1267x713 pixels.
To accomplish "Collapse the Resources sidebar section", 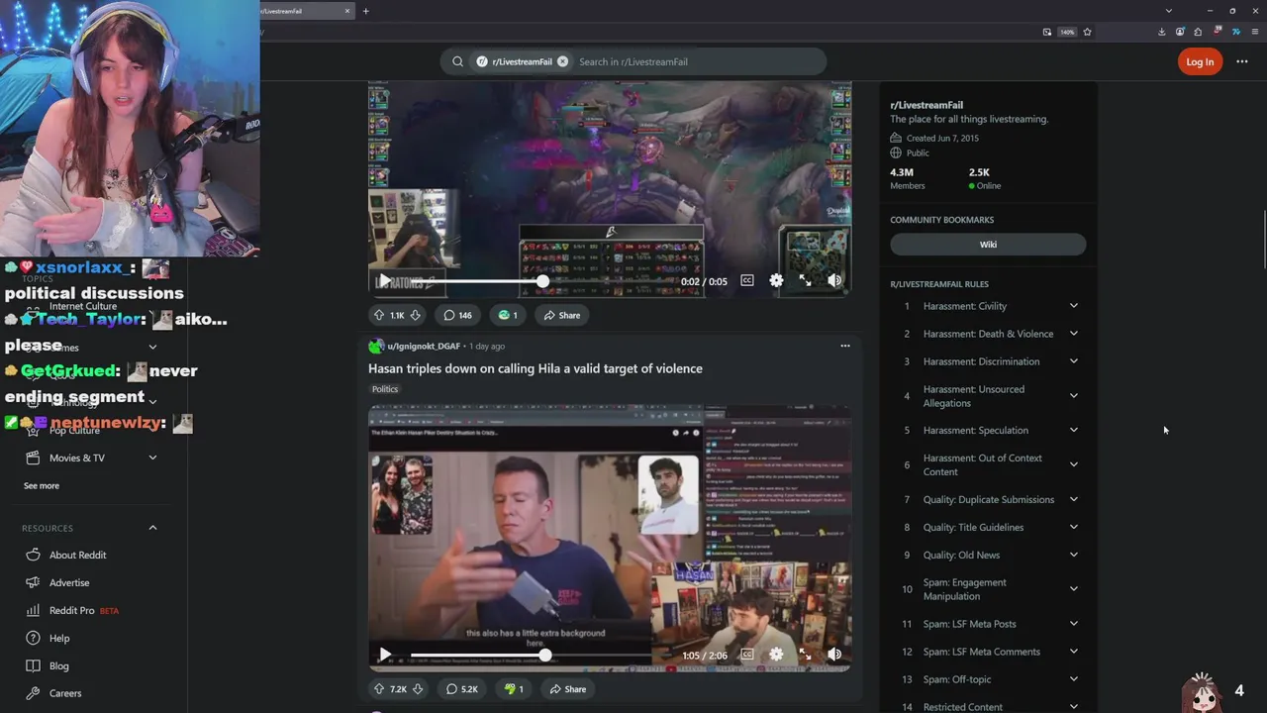I will click(x=152, y=528).
